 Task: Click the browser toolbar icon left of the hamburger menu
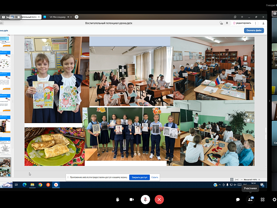(x=235, y=17)
